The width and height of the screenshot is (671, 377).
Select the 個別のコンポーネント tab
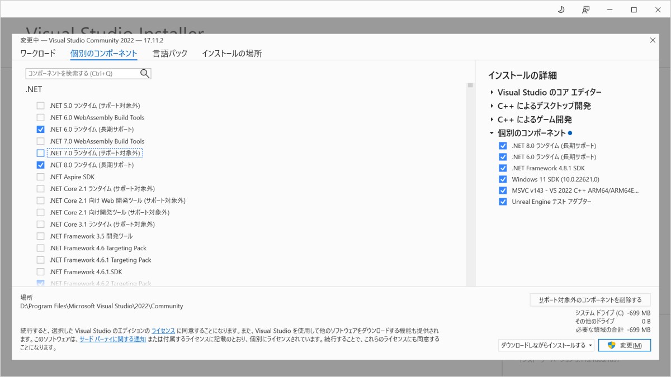coord(104,54)
